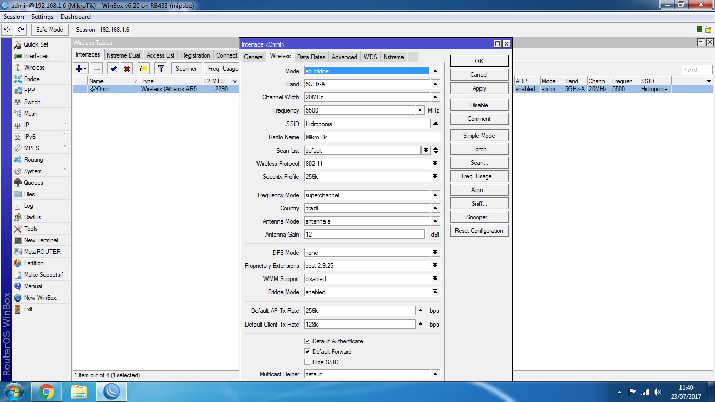Open the Data Rates tab
715x402 pixels.
[x=311, y=57]
